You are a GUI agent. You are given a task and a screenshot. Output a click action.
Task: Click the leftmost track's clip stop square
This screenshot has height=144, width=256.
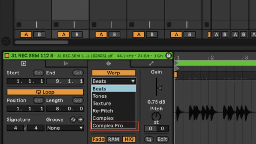point(19,25)
